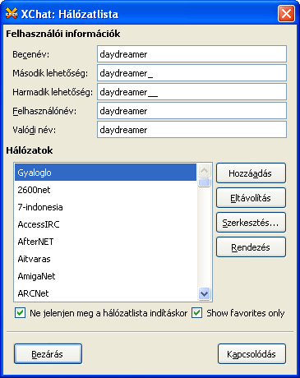Click the Bezárás button
This screenshot has height=378, width=300.
48,354
